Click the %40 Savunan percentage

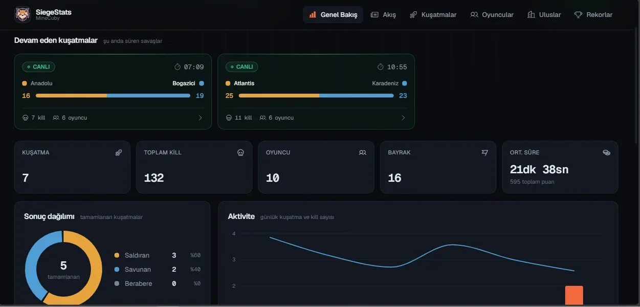point(195,269)
